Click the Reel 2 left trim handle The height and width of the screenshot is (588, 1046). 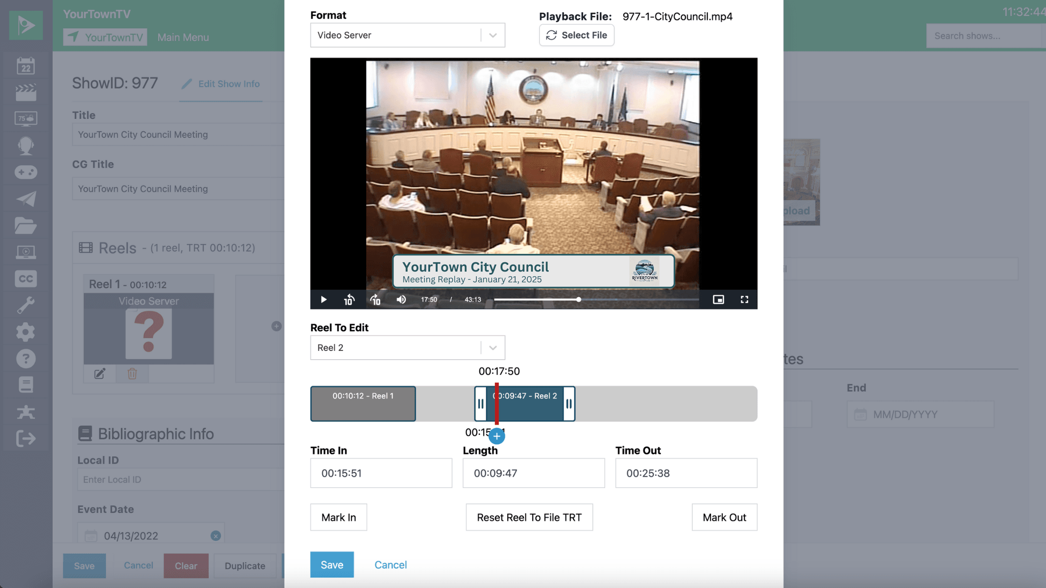(481, 404)
